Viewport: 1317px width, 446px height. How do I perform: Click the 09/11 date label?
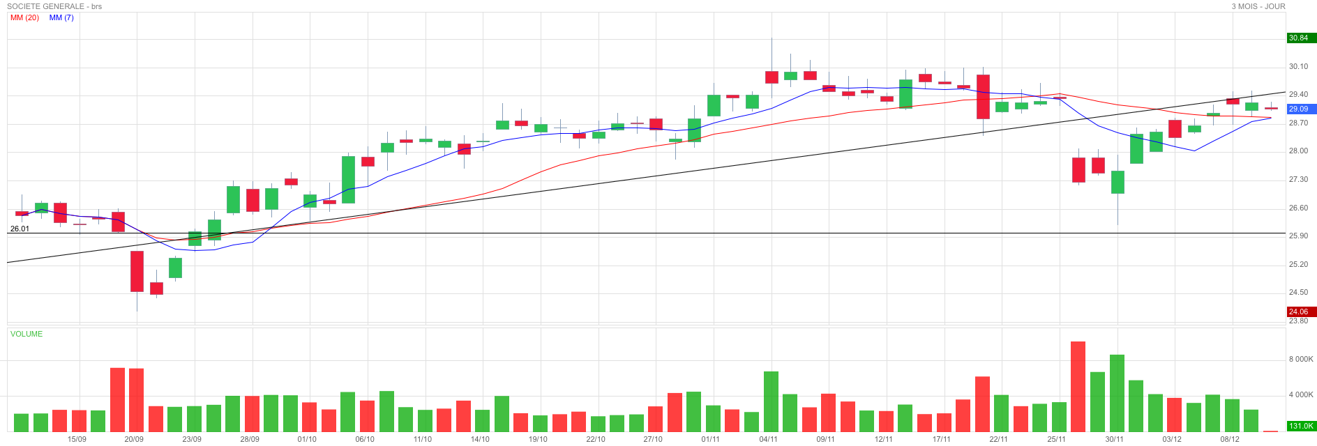point(826,439)
